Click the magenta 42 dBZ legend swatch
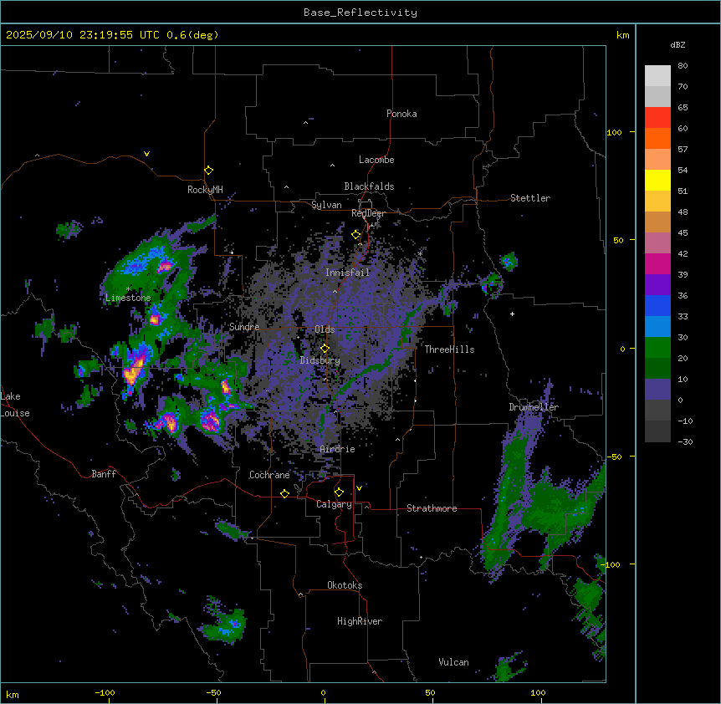Viewport: 721px width, 704px height. (657, 263)
